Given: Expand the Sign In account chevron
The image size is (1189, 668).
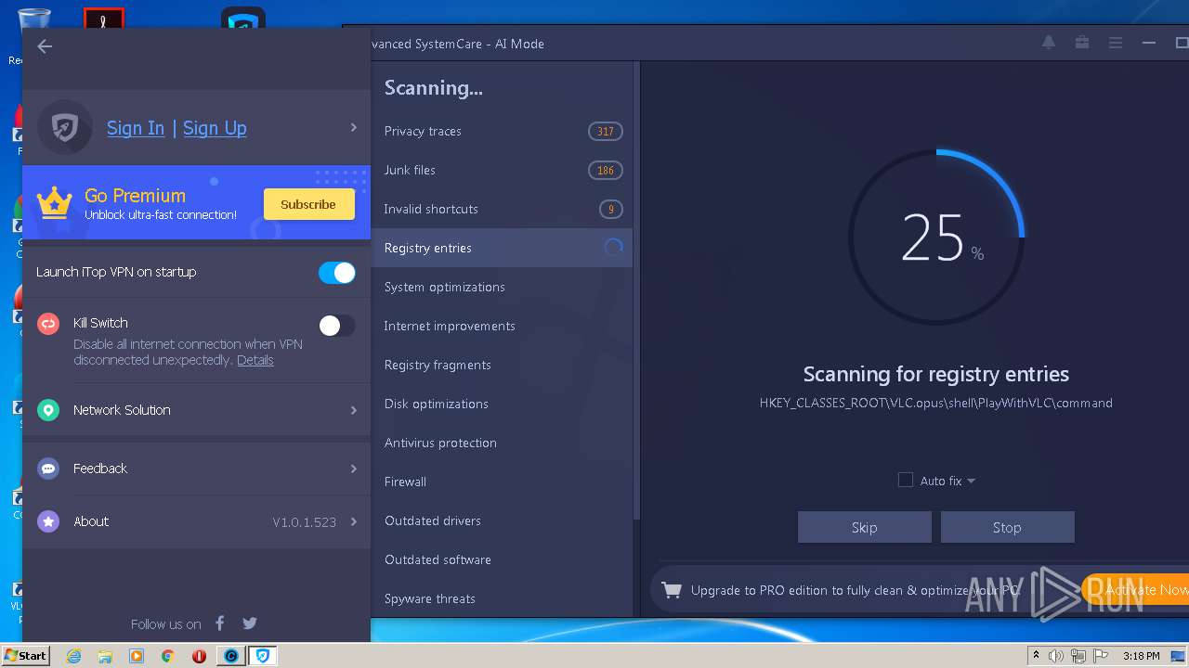Looking at the screenshot, I should coord(354,128).
